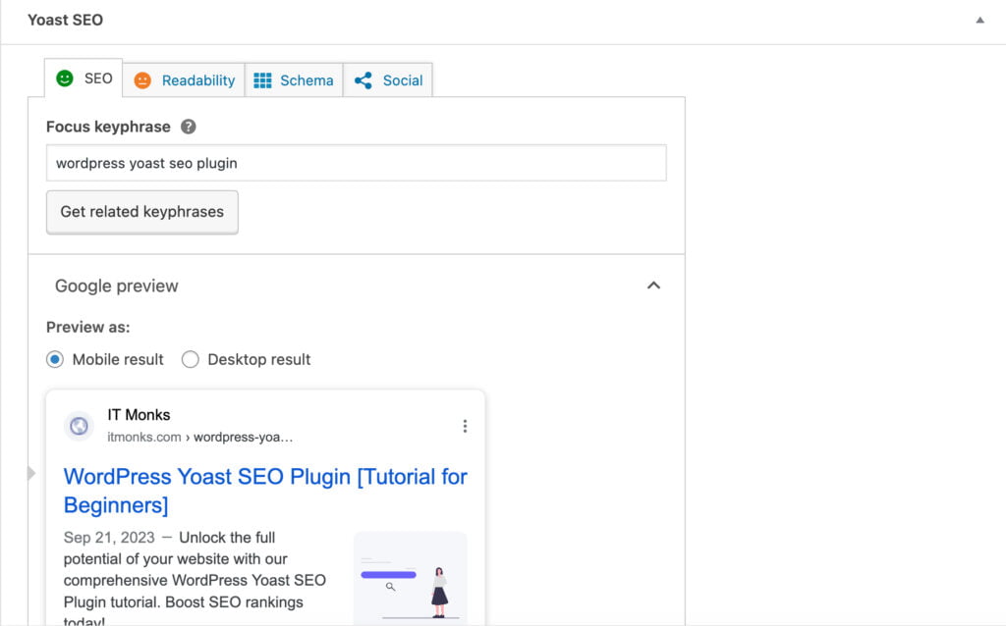Click the three-dot menu in preview card
Image resolution: width=1006 pixels, height=626 pixels.
(x=465, y=426)
